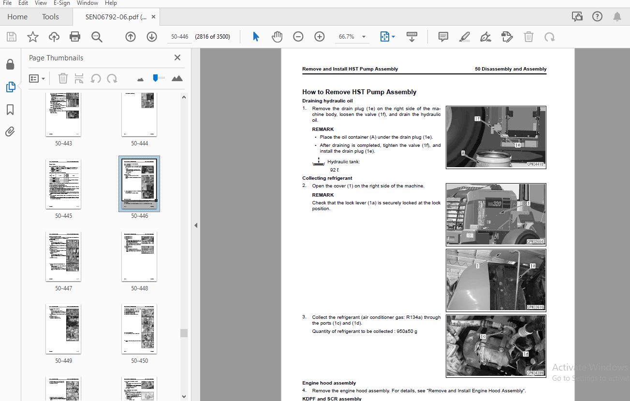Image resolution: width=630 pixels, height=401 pixels.
Task: Switch to the Home tab
Action: coord(17,16)
